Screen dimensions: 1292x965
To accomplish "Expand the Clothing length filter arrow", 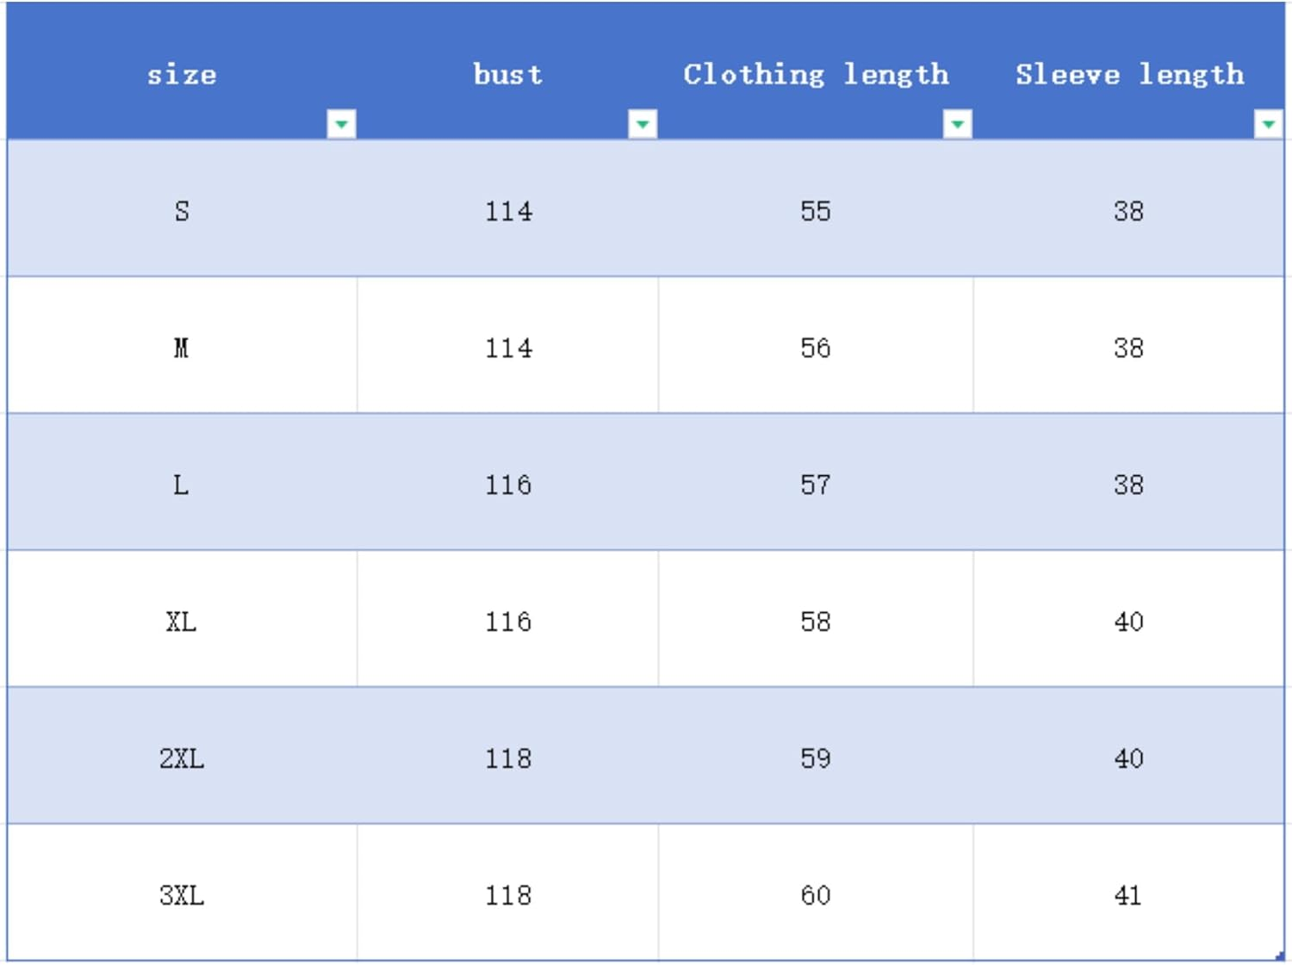I will pyautogui.click(x=957, y=124).
